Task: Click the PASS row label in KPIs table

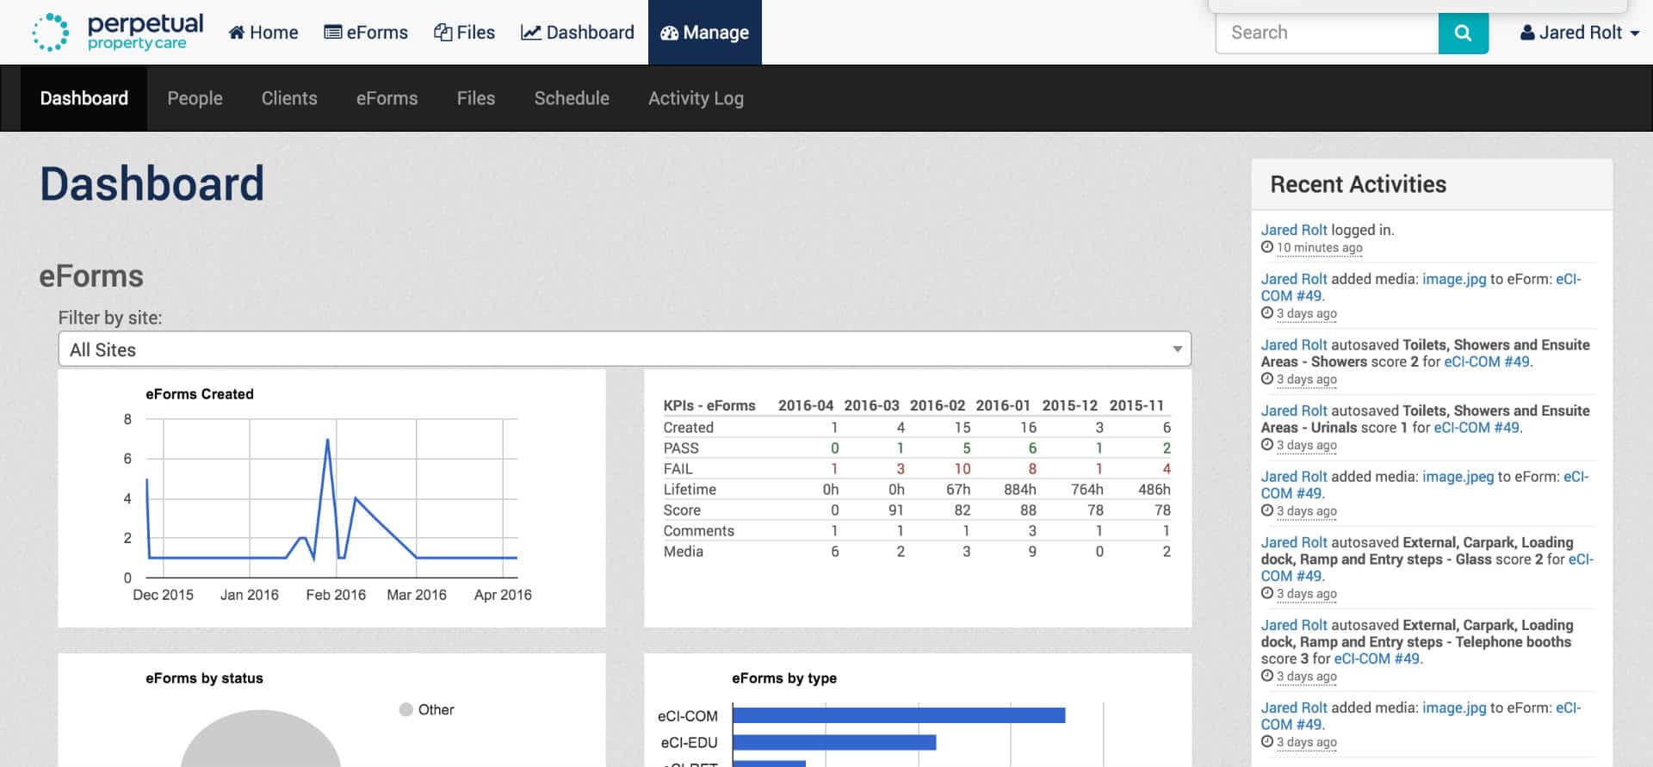Action: [x=681, y=448]
